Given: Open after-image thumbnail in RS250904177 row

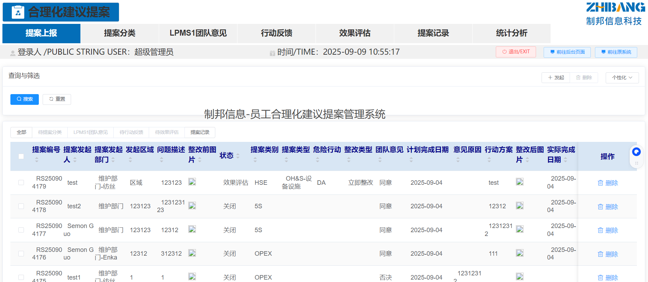Looking at the screenshot, I should tap(519, 229).
